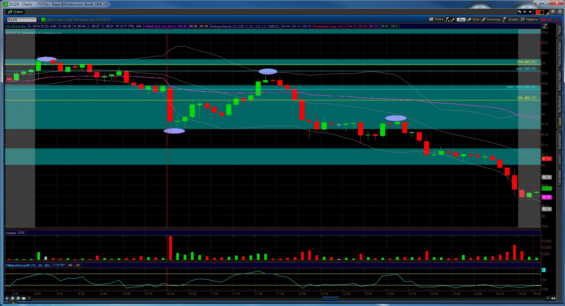Open the Active Trader side tab

(560, 81)
